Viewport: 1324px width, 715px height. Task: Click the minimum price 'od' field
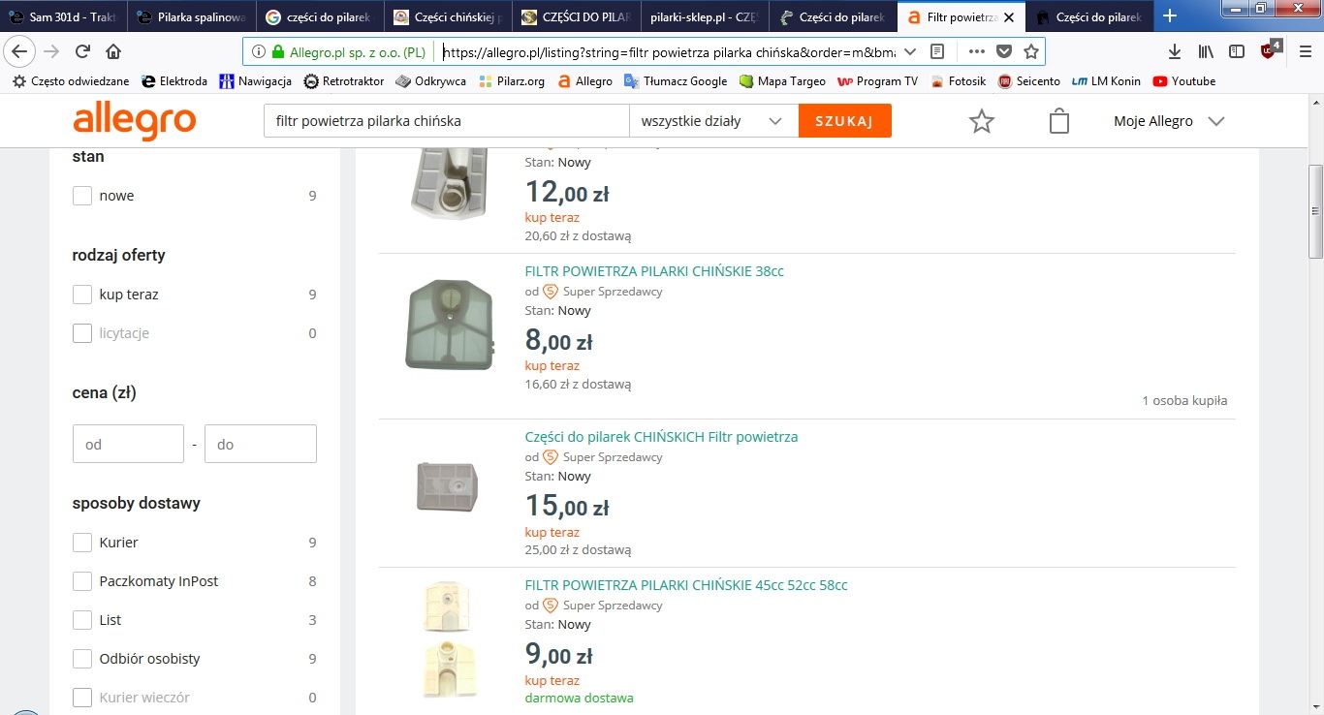(128, 444)
